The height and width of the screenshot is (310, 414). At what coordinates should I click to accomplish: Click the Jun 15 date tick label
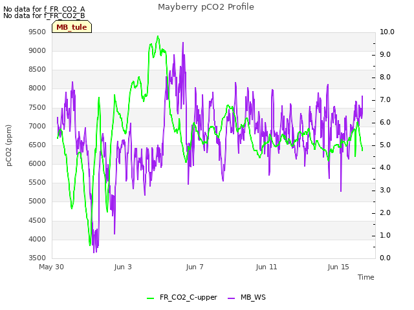[338, 267]
